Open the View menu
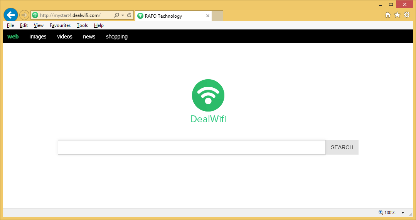 (x=39, y=25)
